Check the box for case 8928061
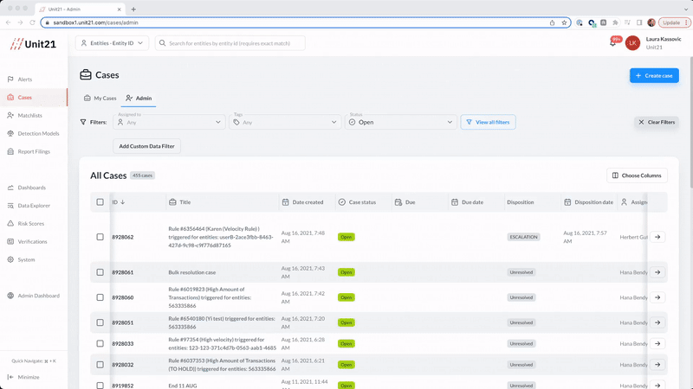 100,272
